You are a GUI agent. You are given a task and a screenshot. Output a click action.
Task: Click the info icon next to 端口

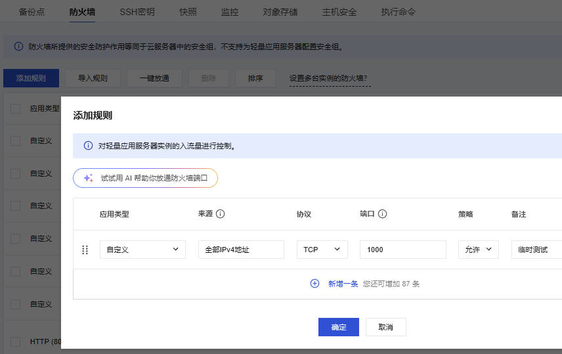(382, 213)
